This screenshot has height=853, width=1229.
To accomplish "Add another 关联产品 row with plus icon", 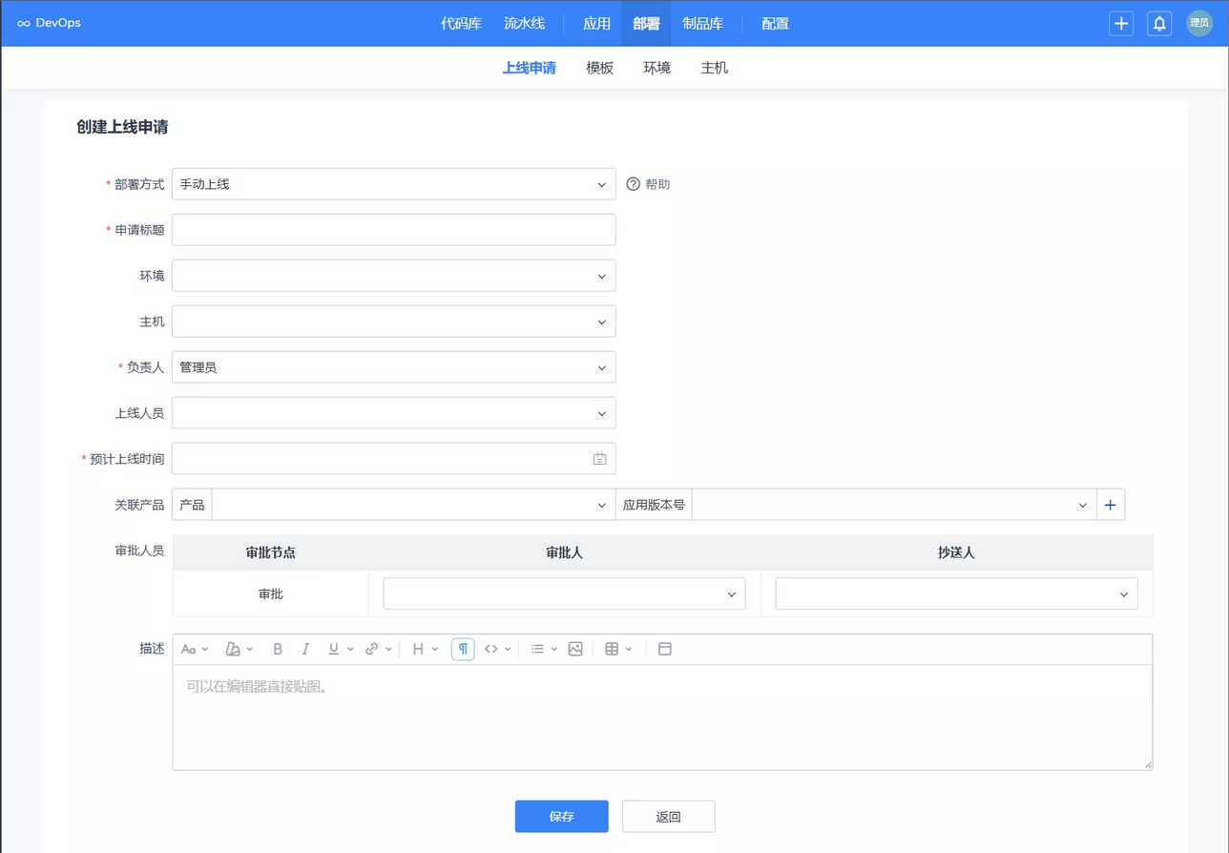I will pyautogui.click(x=1111, y=505).
